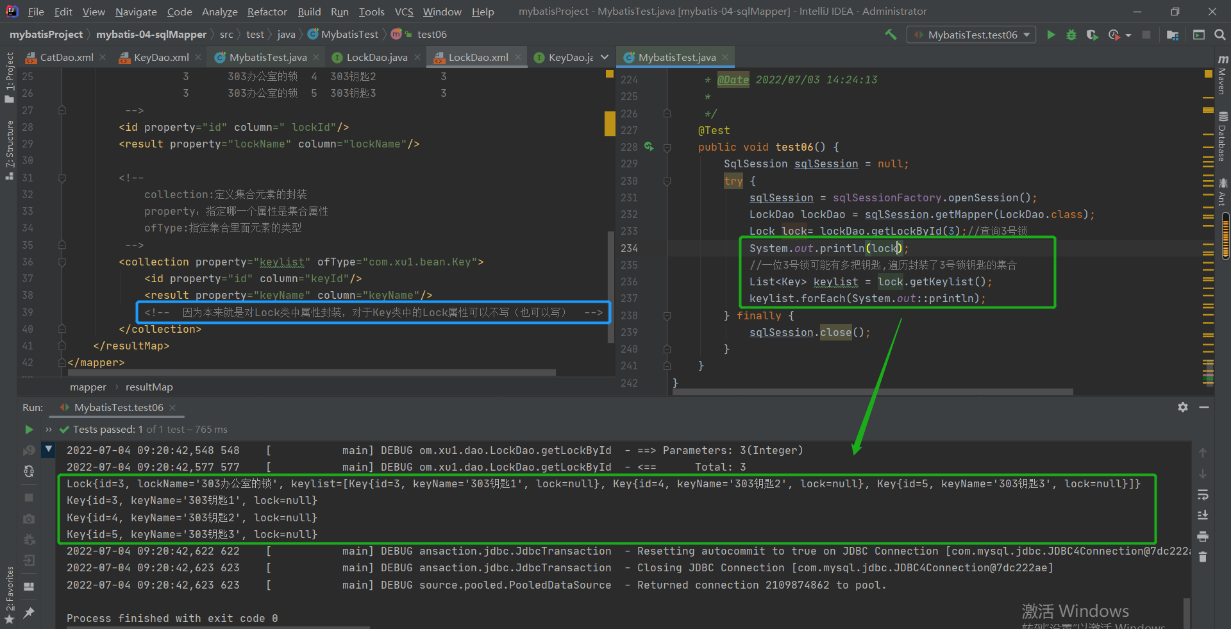Click the left editor horizontal scrollbar
This screenshot has height=629, width=1231.
[x=312, y=372]
